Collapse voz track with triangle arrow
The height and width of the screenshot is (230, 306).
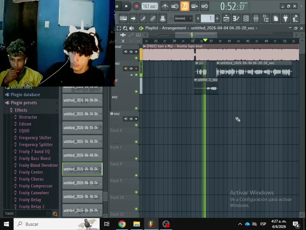coord(131,75)
